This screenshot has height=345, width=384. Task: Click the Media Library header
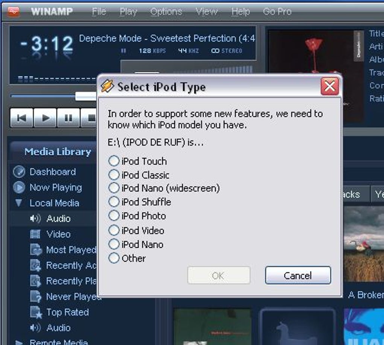click(58, 152)
